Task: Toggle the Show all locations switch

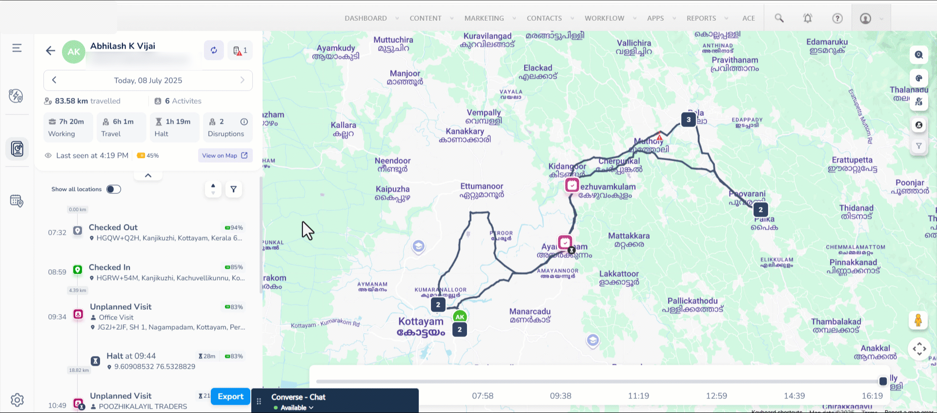Action: [x=114, y=189]
